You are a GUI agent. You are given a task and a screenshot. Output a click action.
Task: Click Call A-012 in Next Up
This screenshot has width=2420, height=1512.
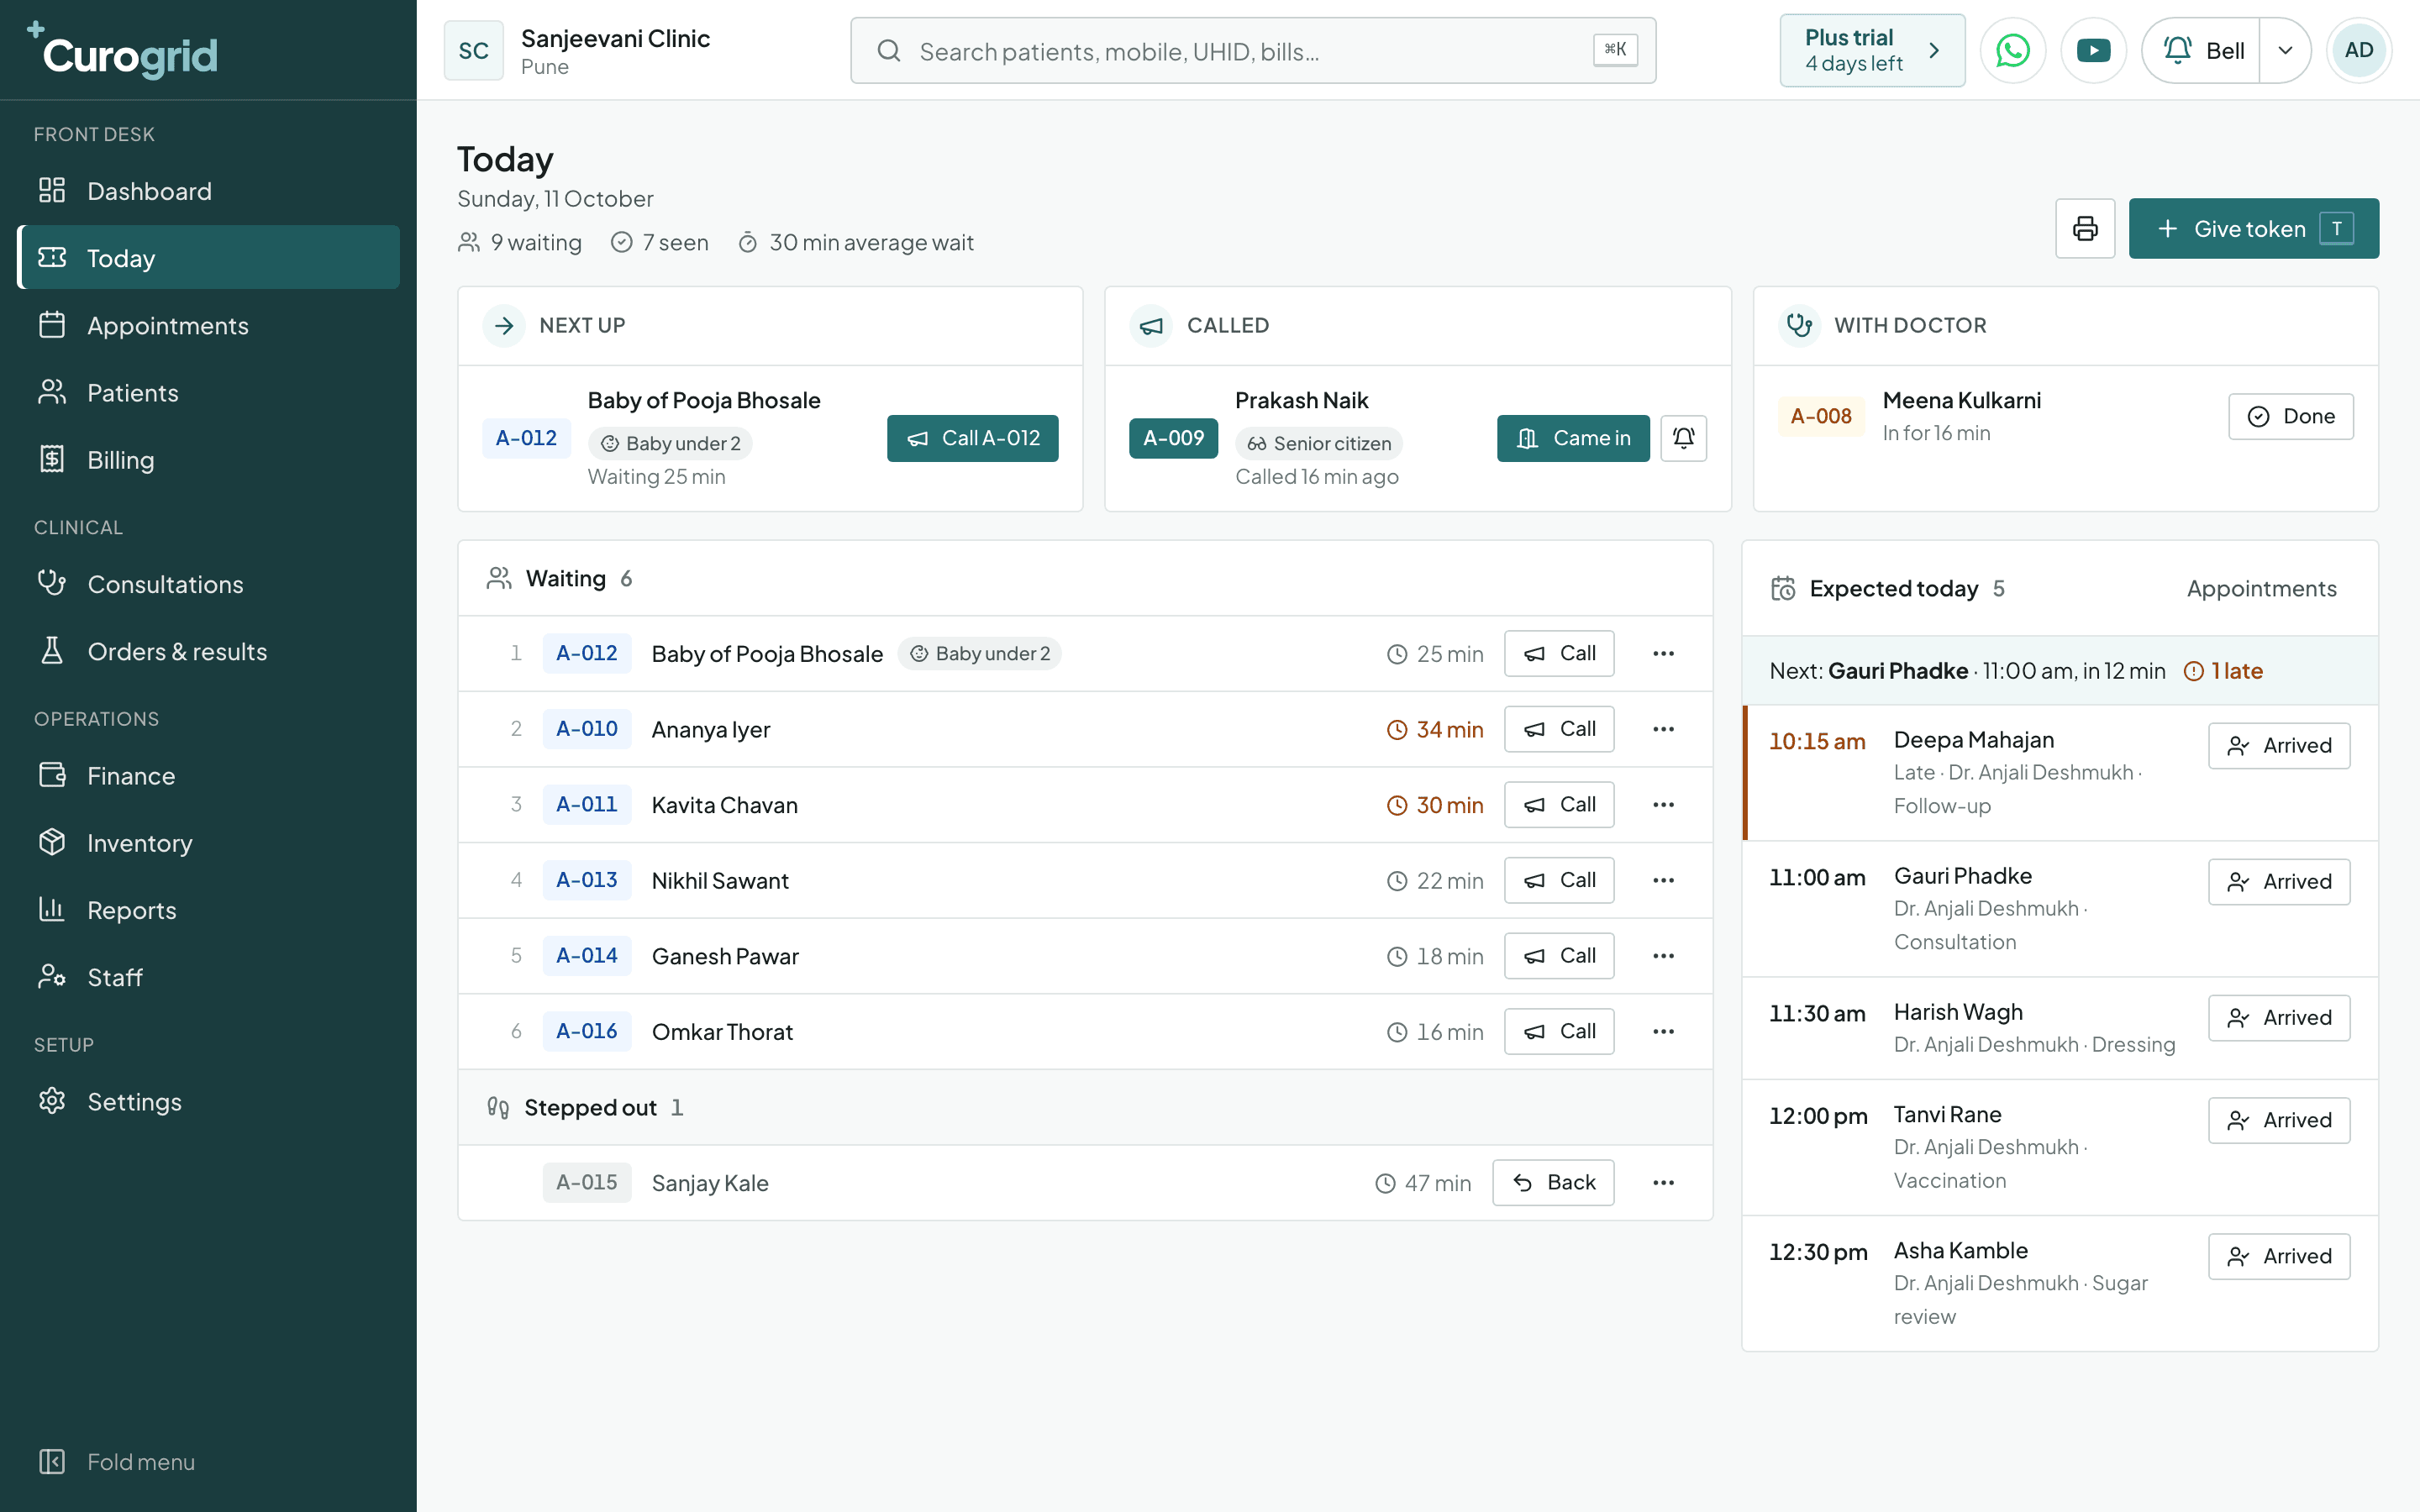[x=972, y=438]
